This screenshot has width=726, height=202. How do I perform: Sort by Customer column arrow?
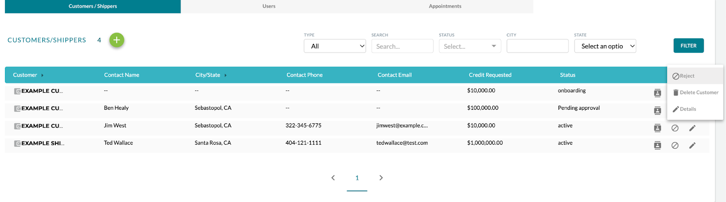coord(42,75)
